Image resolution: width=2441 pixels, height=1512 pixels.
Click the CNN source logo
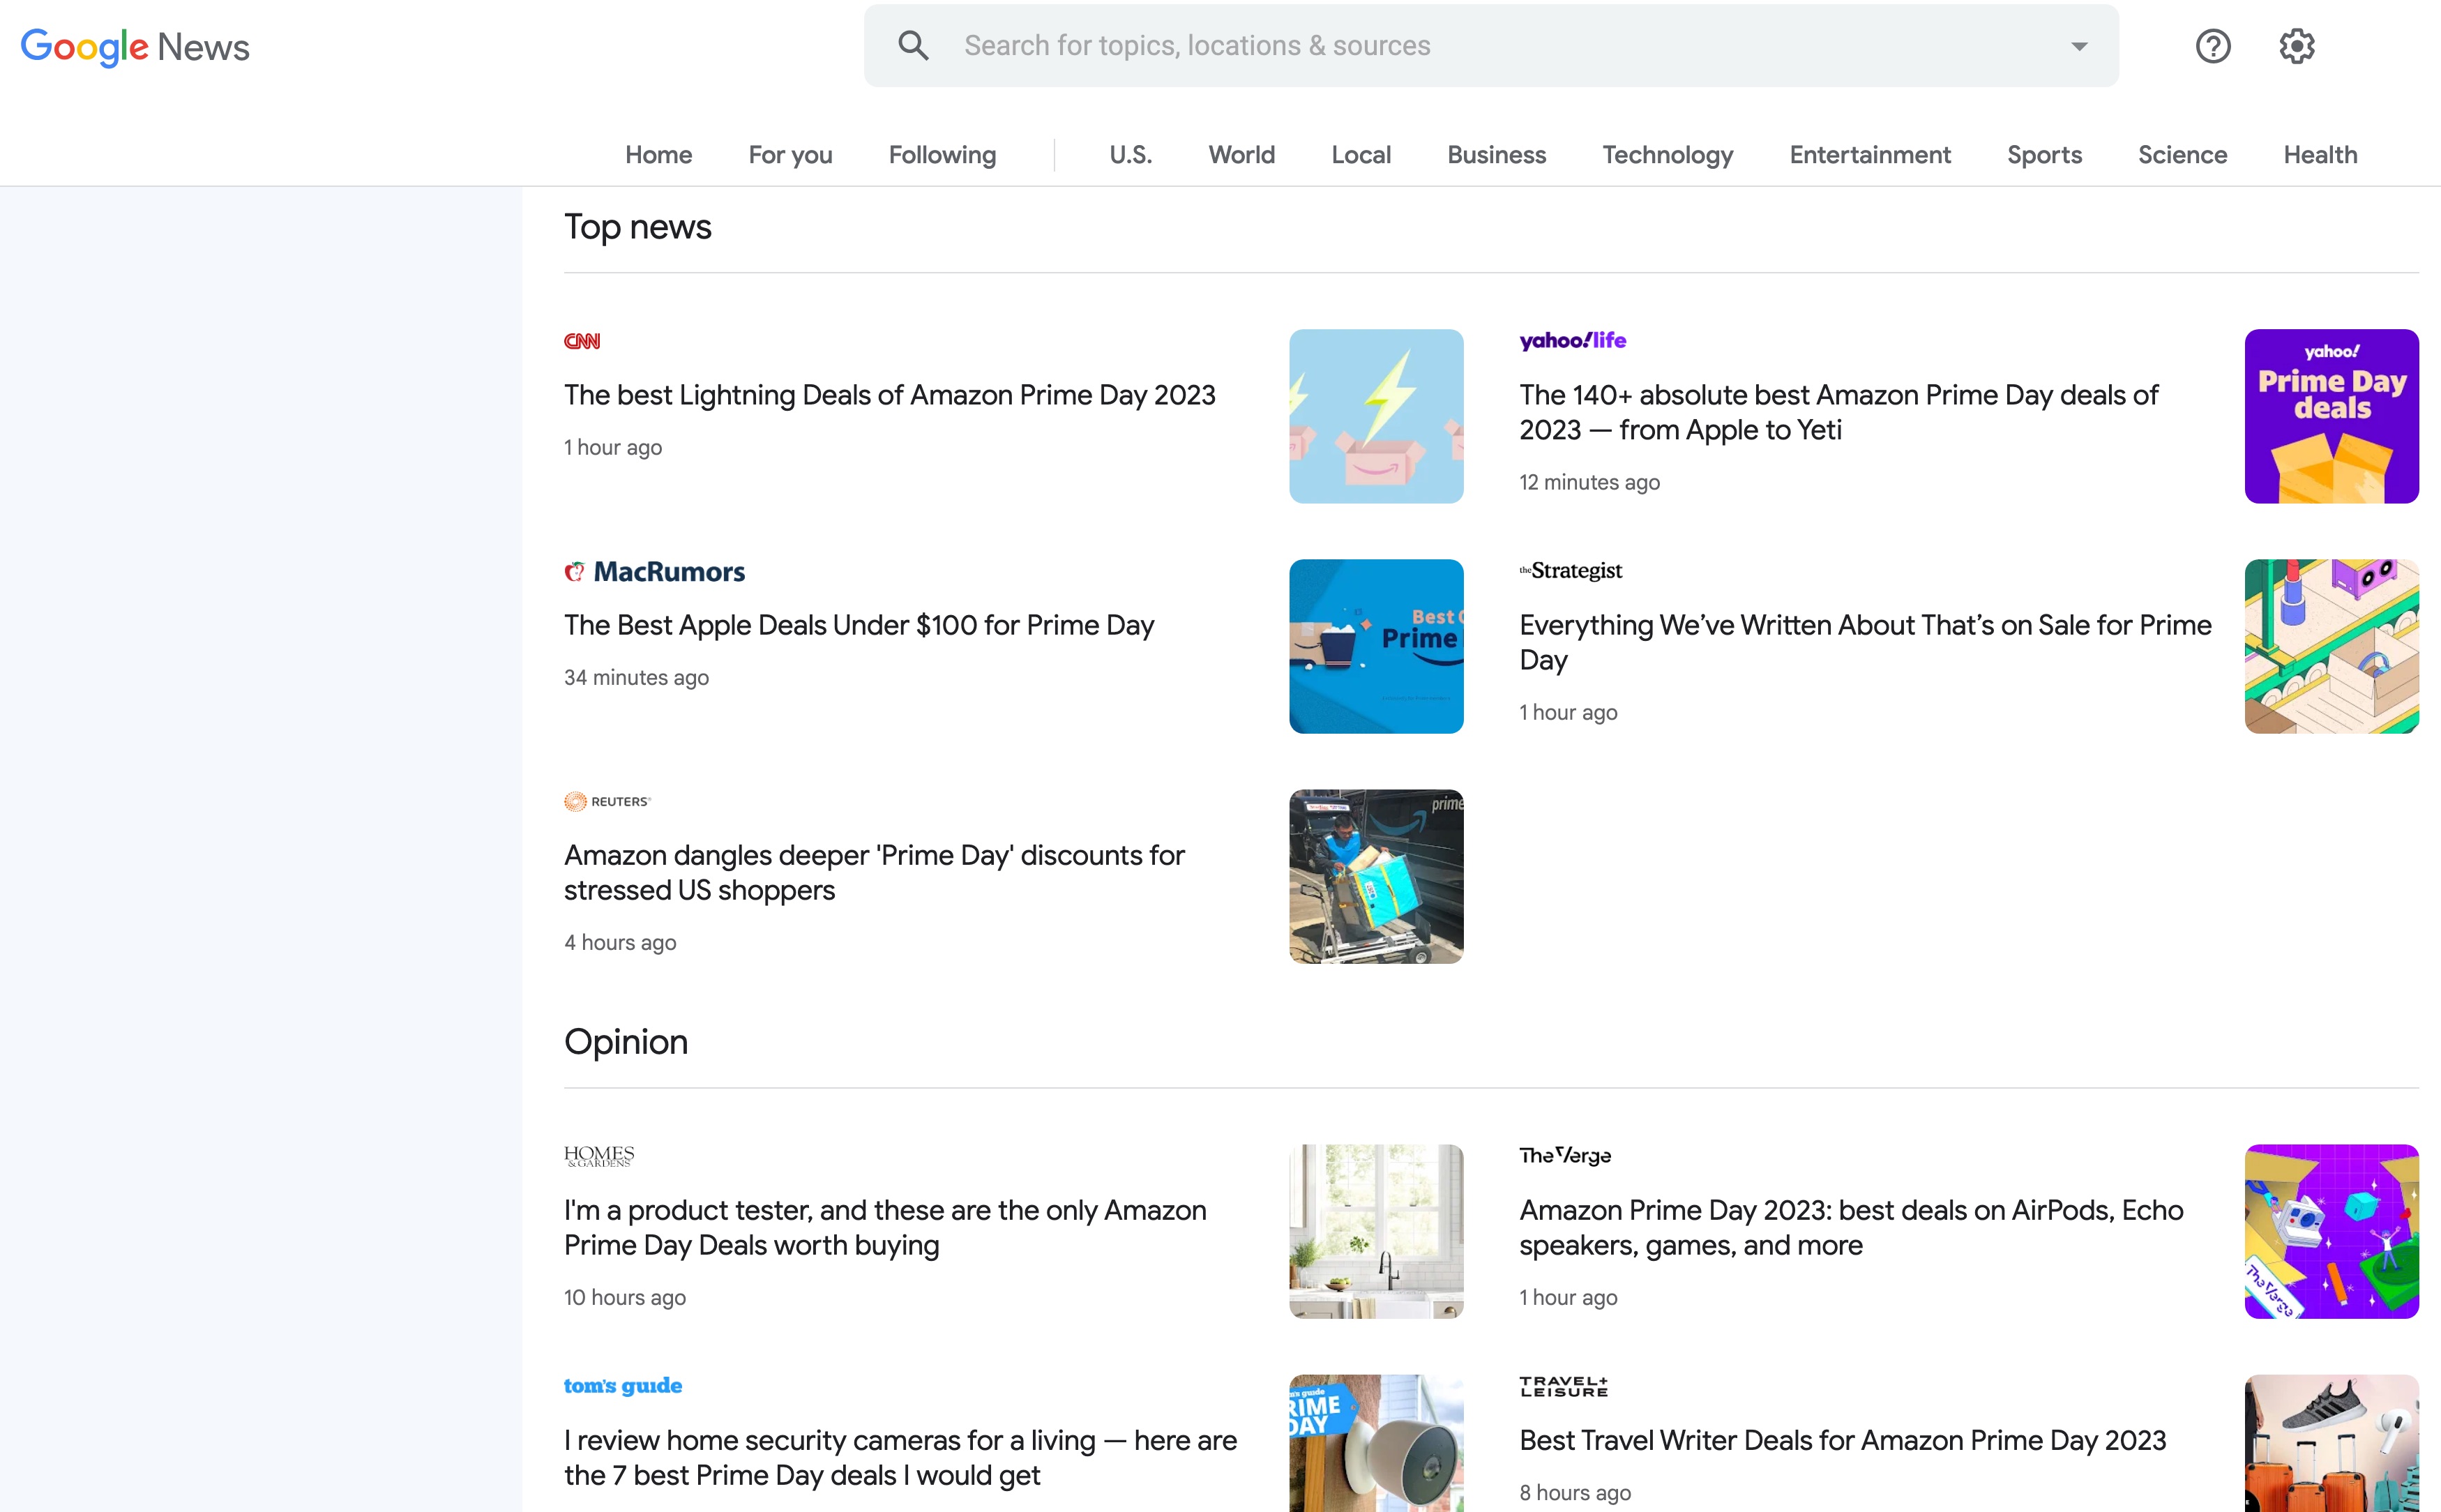pyautogui.click(x=582, y=341)
